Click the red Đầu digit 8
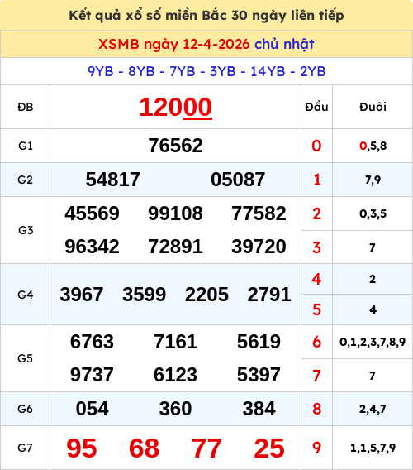The image size is (413, 470). tap(316, 409)
